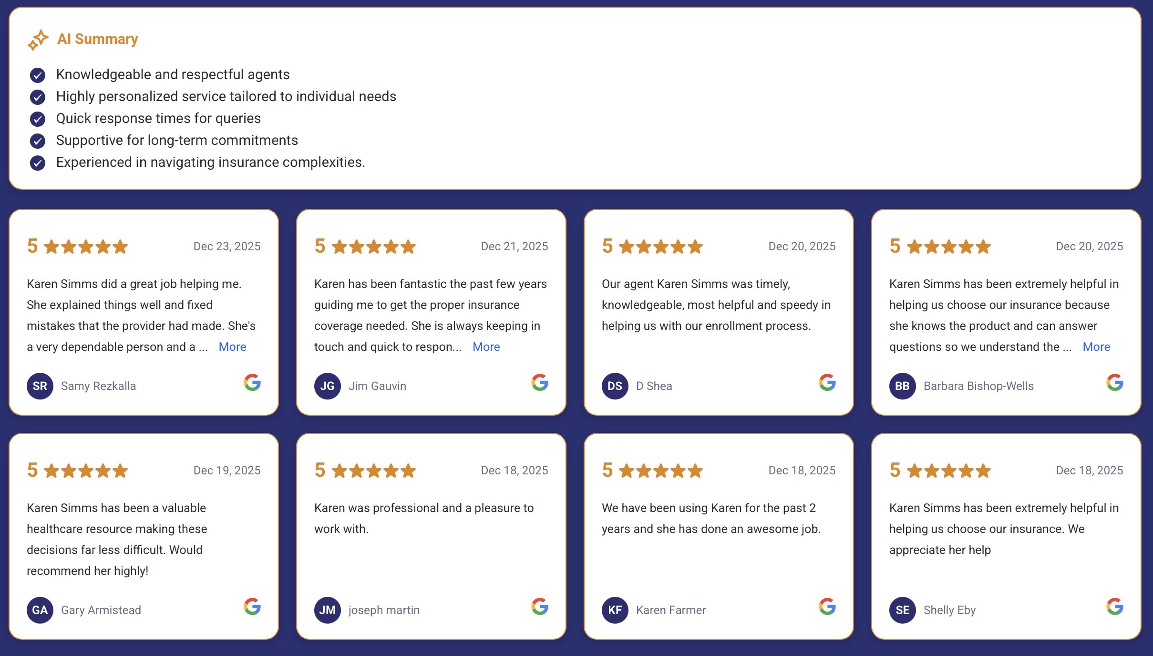Click reviewer name Karen Farmer
Image resolution: width=1153 pixels, height=656 pixels.
pyautogui.click(x=670, y=610)
